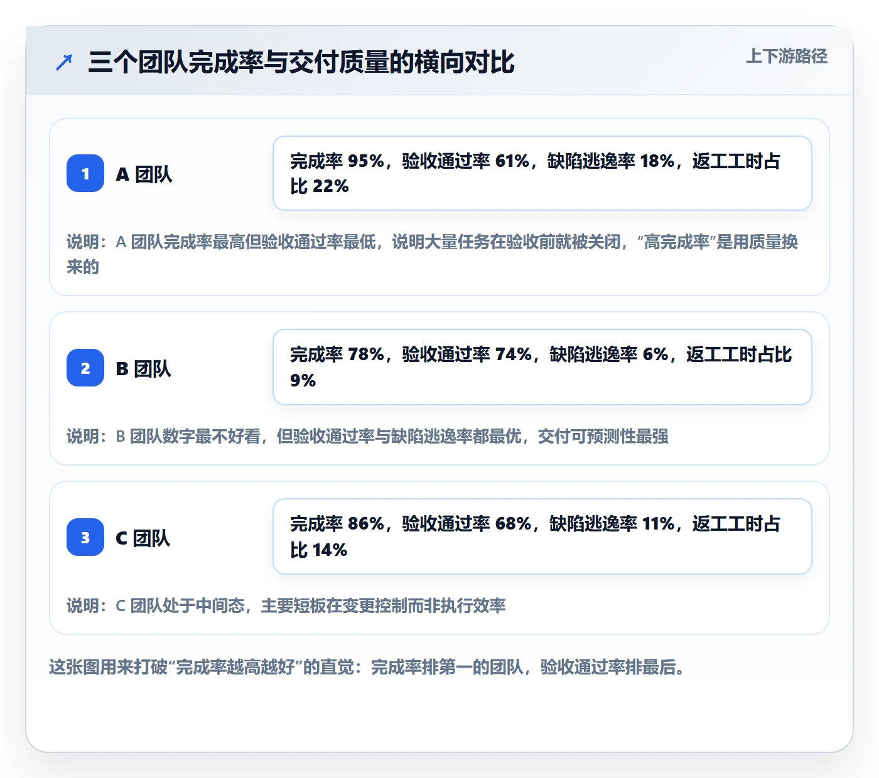Click the explanation 说明：B 团队数字最不好看

[x=367, y=436]
